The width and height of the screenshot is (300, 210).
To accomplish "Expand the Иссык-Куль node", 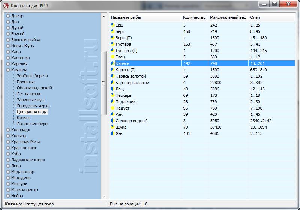I will [8, 46].
